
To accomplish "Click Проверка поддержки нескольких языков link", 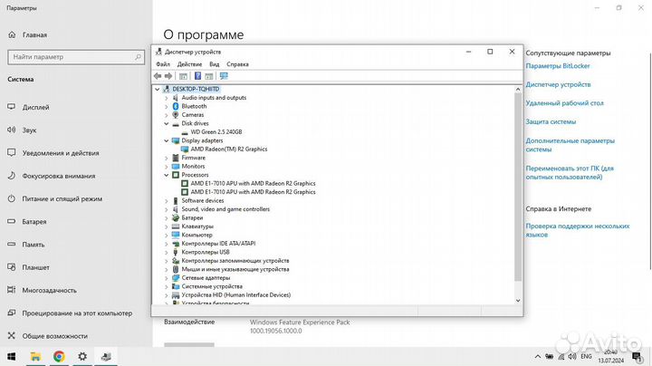I will [x=578, y=230].
